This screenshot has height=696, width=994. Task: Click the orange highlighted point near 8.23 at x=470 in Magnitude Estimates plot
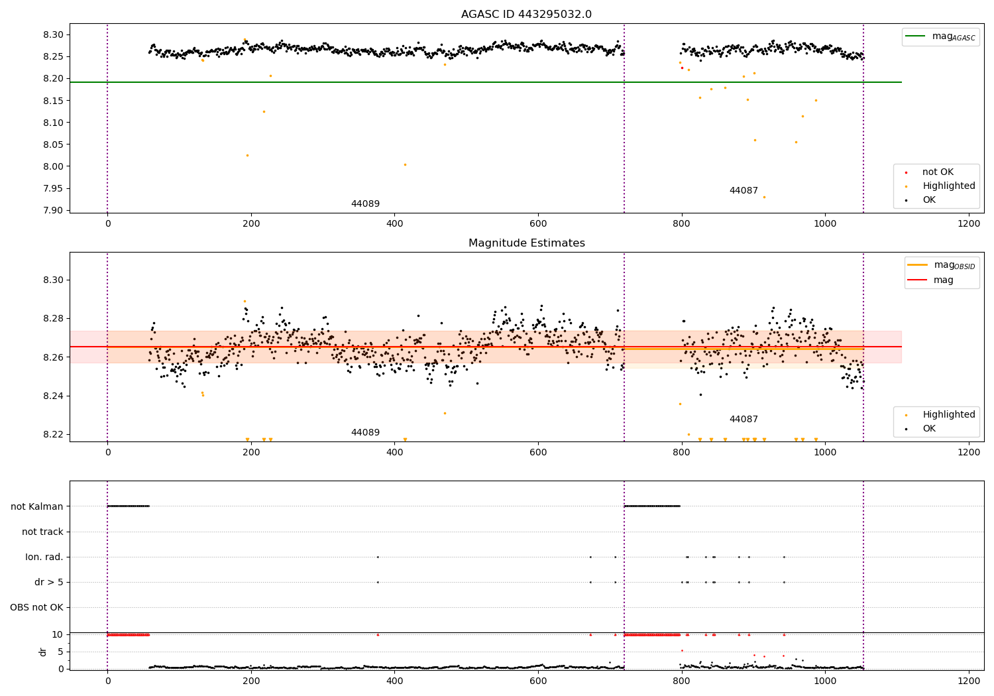445,413
